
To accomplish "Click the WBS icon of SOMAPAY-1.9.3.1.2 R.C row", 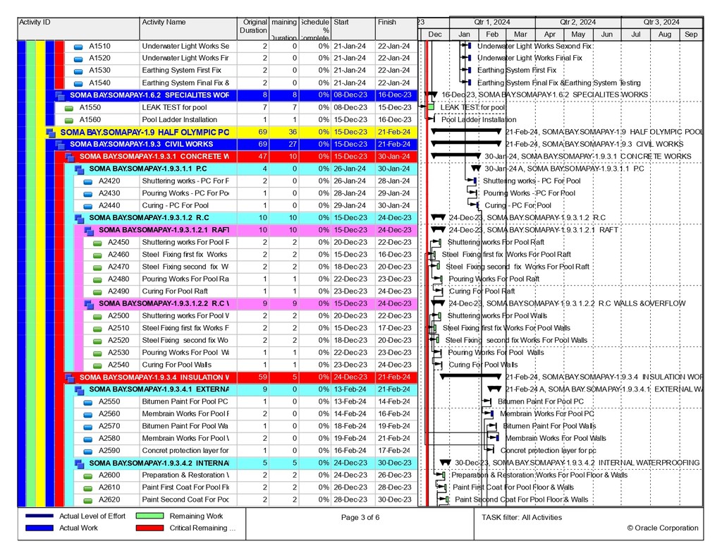I will pyautogui.click(x=79, y=219).
